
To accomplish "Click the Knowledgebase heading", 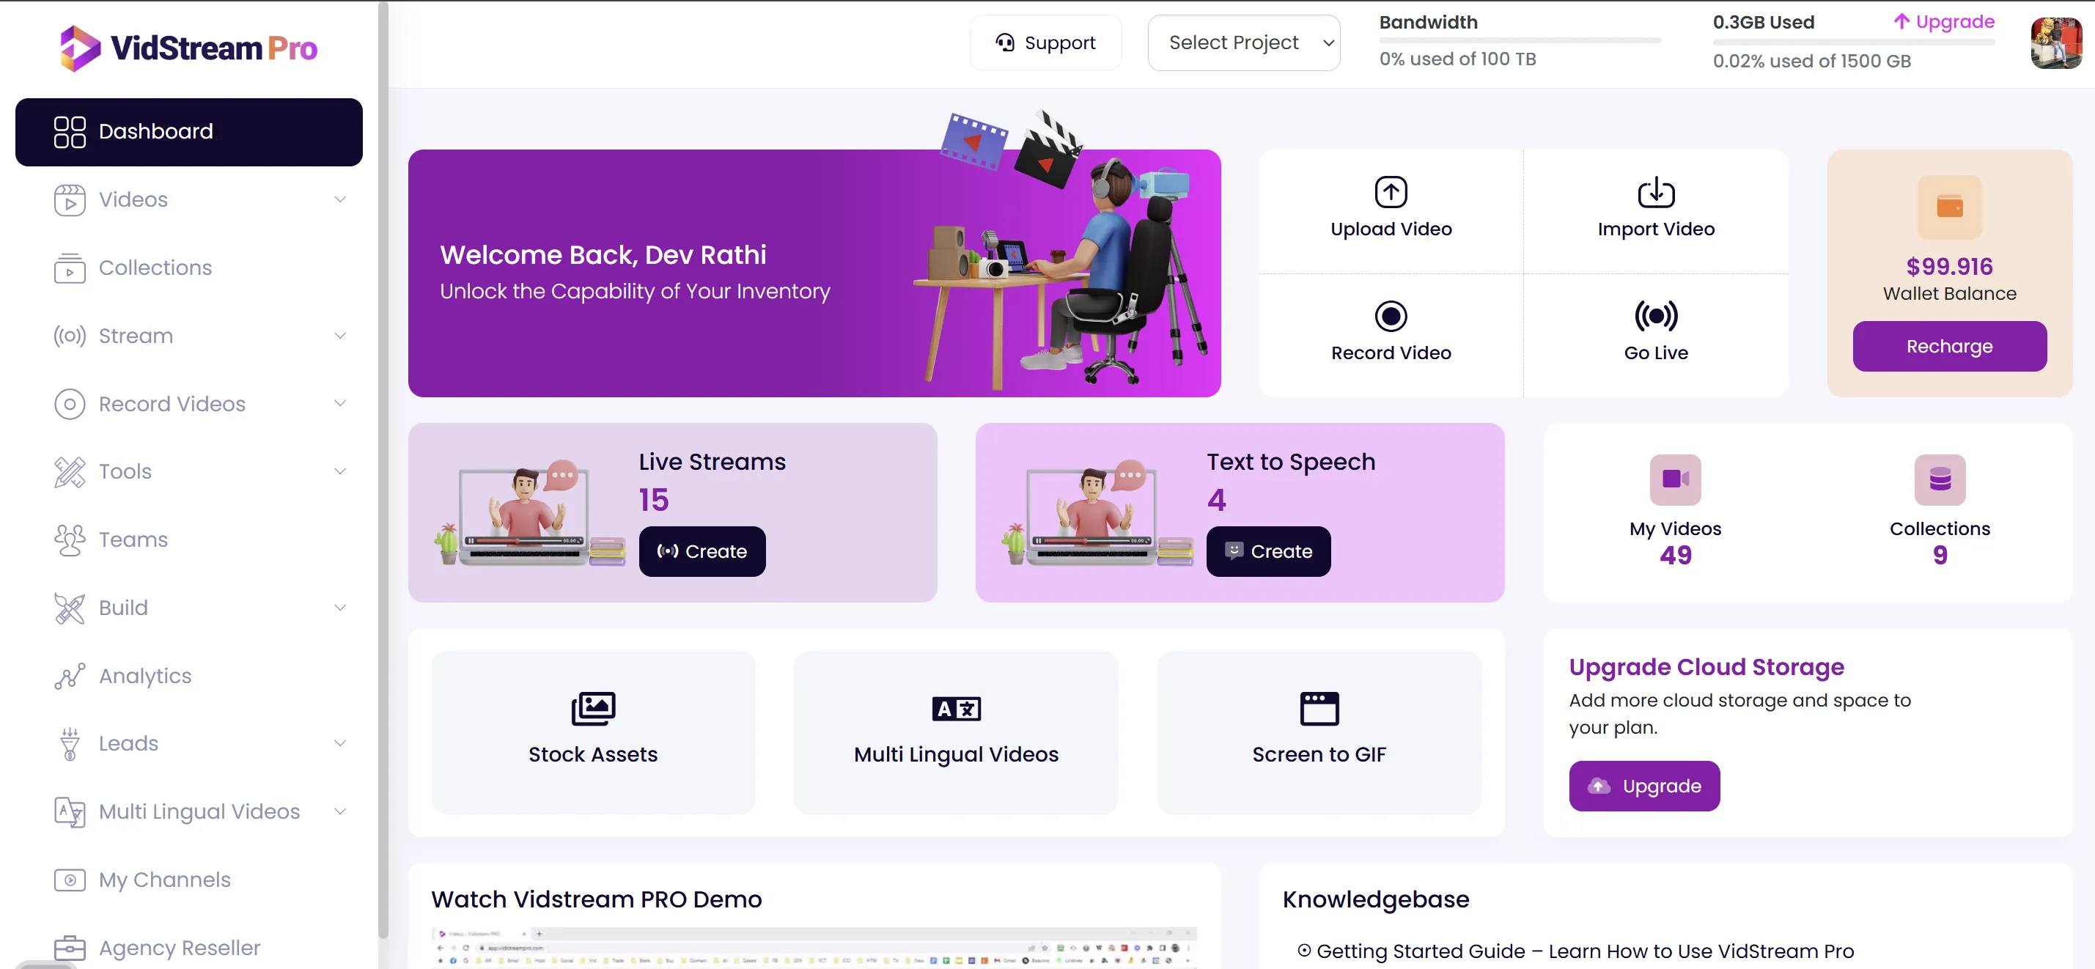I will coord(1375,900).
